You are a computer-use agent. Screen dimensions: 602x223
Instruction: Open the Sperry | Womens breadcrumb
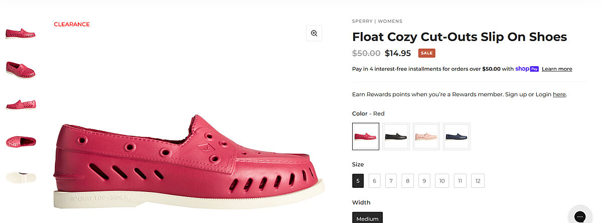point(377,22)
